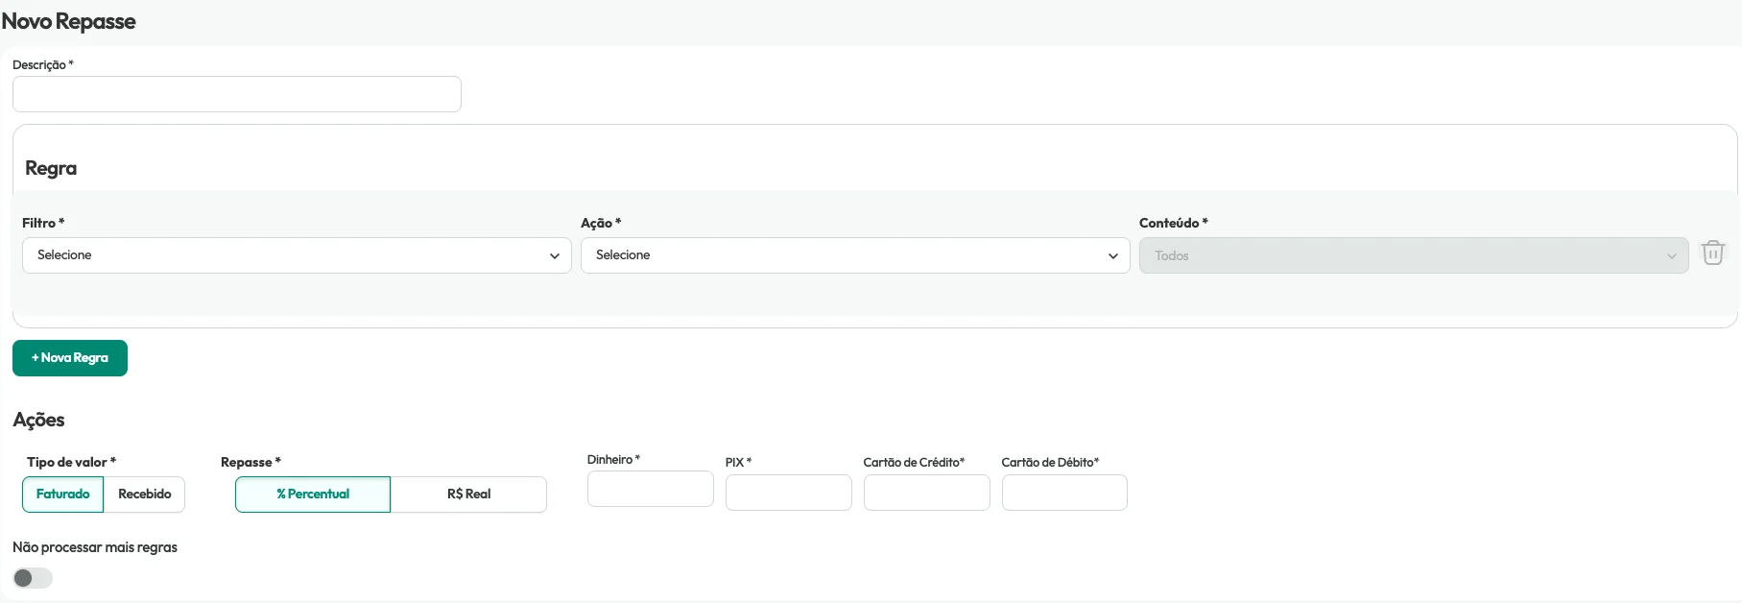Open the Ação dropdown
Image resolution: width=1742 pixels, height=603 pixels.
pos(855,255)
